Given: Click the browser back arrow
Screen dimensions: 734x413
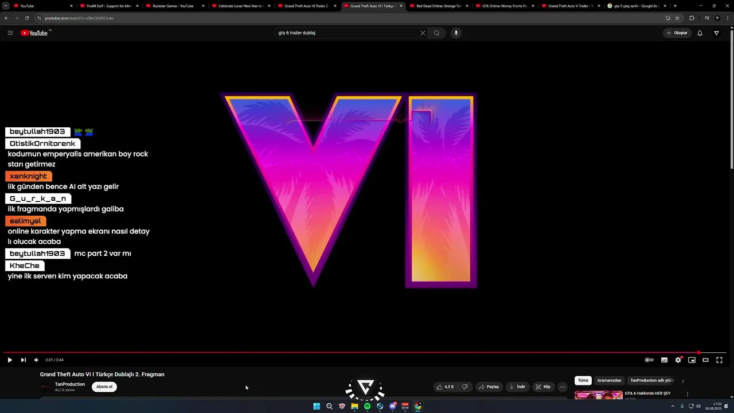Looking at the screenshot, I should [6, 18].
